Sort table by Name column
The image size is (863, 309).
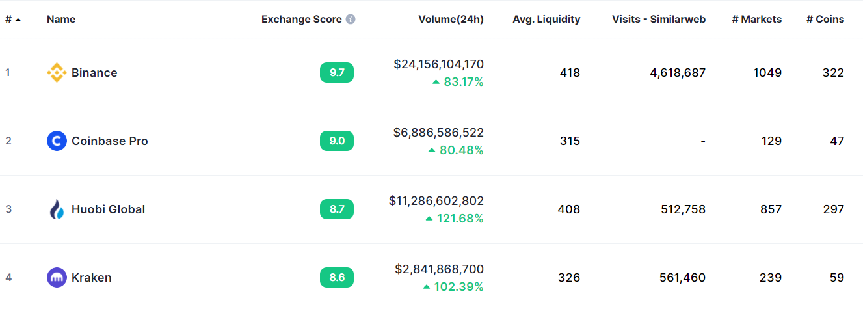(x=61, y=20)
